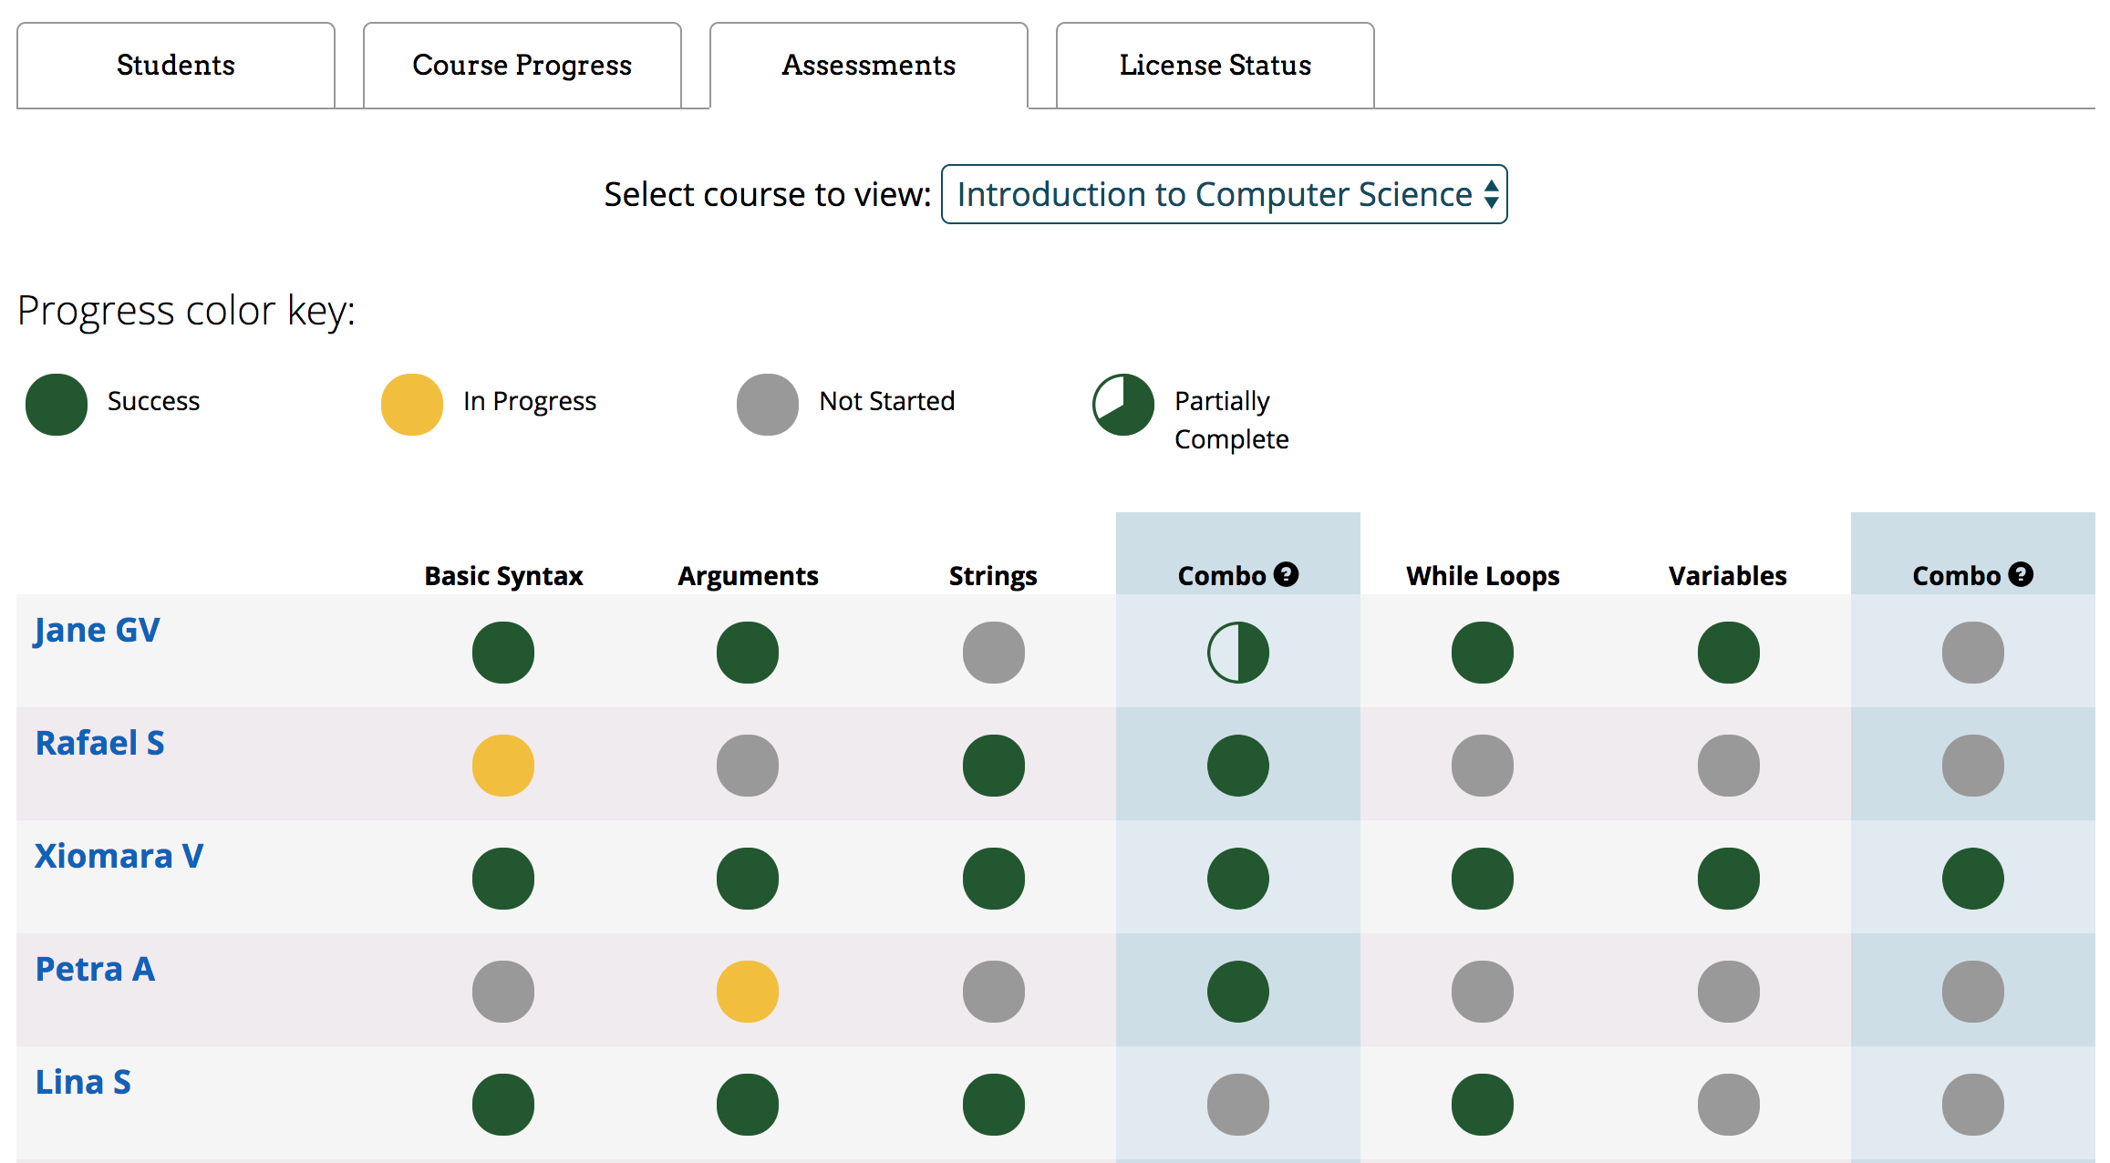Viewport: 2110px width, 1163px height.
Task: Click the Petra A name link
Action: tap(95, 970)
